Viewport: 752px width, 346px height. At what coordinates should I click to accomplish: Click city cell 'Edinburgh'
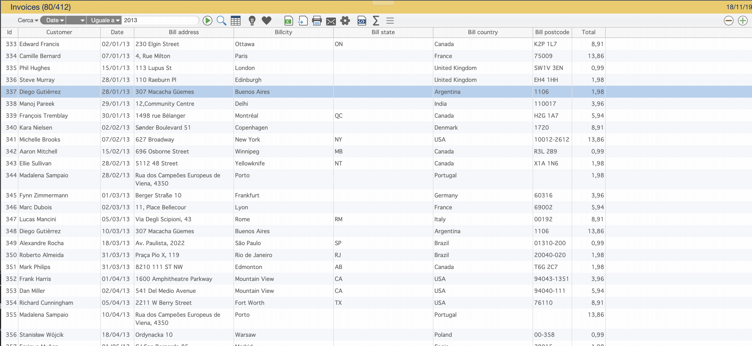[x=248, y=80]
